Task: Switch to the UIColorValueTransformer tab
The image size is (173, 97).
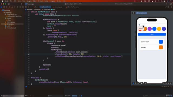Action: [x=72, y=7]
